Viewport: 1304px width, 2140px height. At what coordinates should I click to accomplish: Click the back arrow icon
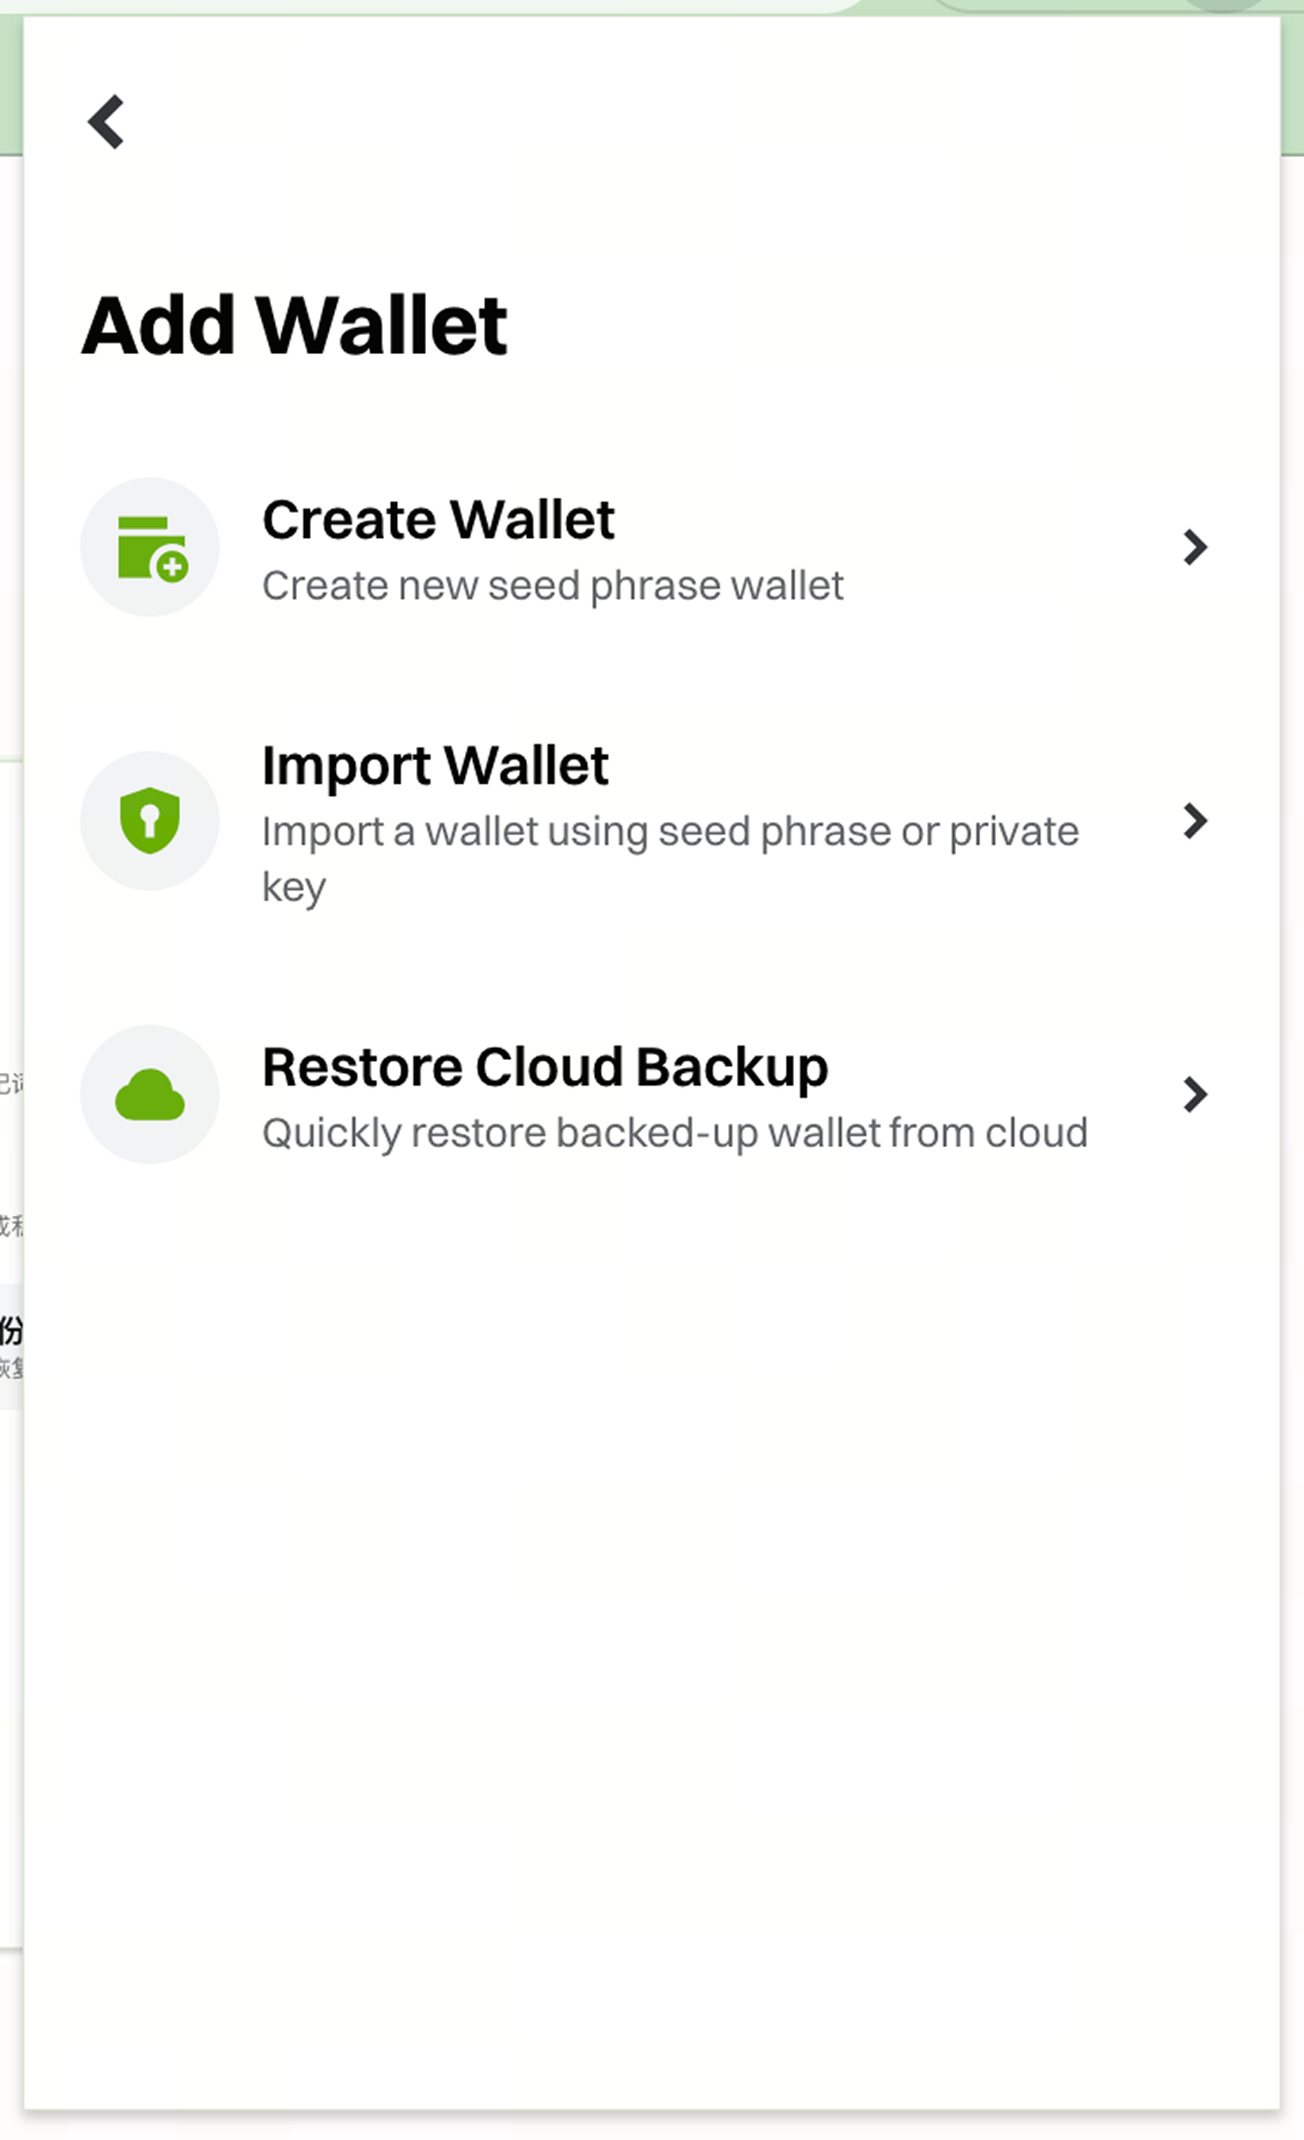click(106, 122)
